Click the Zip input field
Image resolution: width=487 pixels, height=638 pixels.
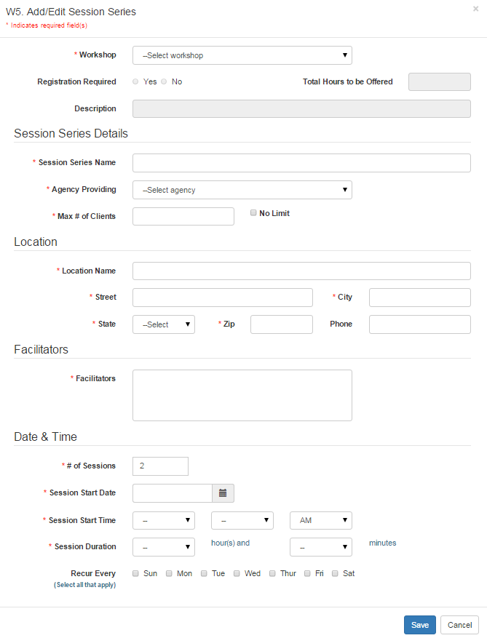coord(281,324)
